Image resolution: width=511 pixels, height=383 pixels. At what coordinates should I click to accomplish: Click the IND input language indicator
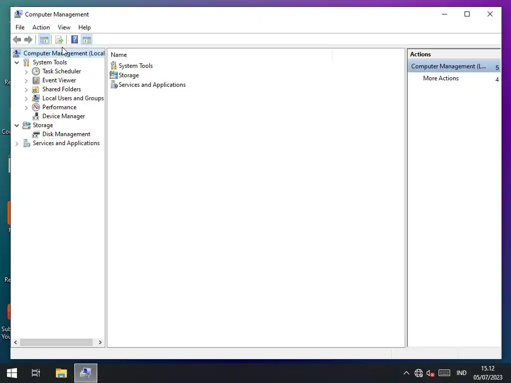coord(462,373)
